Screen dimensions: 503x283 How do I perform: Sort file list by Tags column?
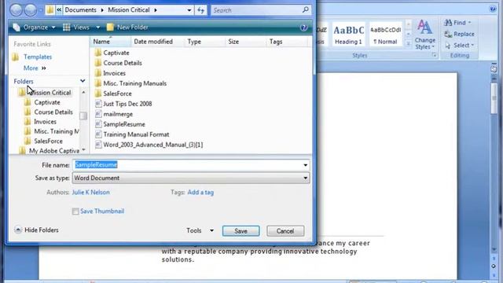[x=287, y=42]
